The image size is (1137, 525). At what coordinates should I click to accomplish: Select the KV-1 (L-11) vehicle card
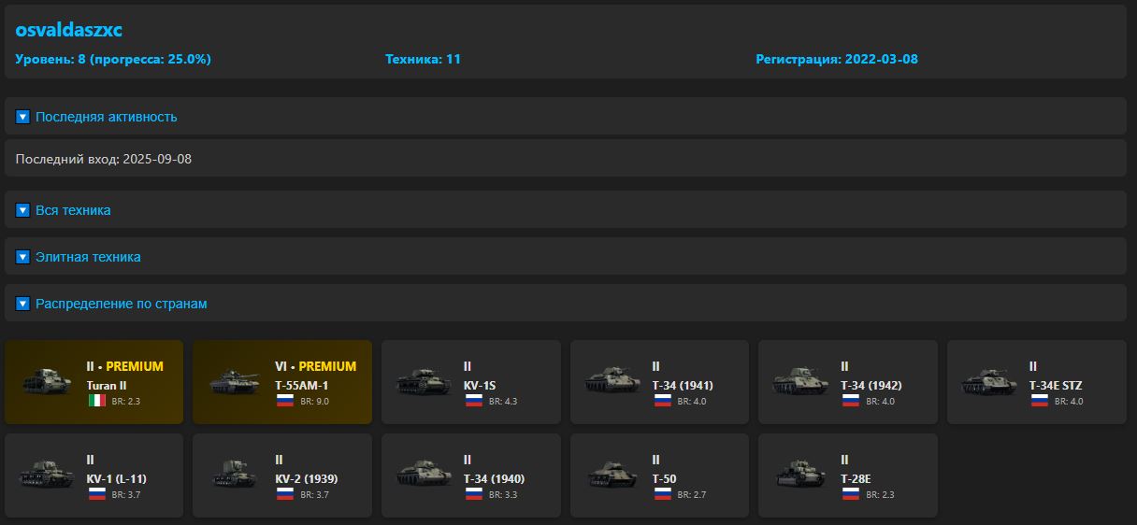[x=94, y=475]
